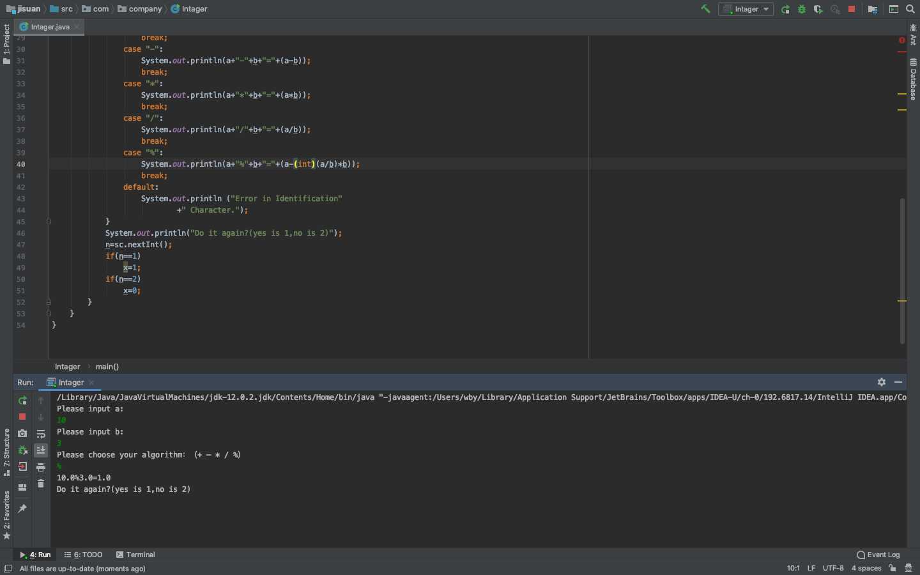
Task: Pin the Run tab
Action: tap(22, 509)
